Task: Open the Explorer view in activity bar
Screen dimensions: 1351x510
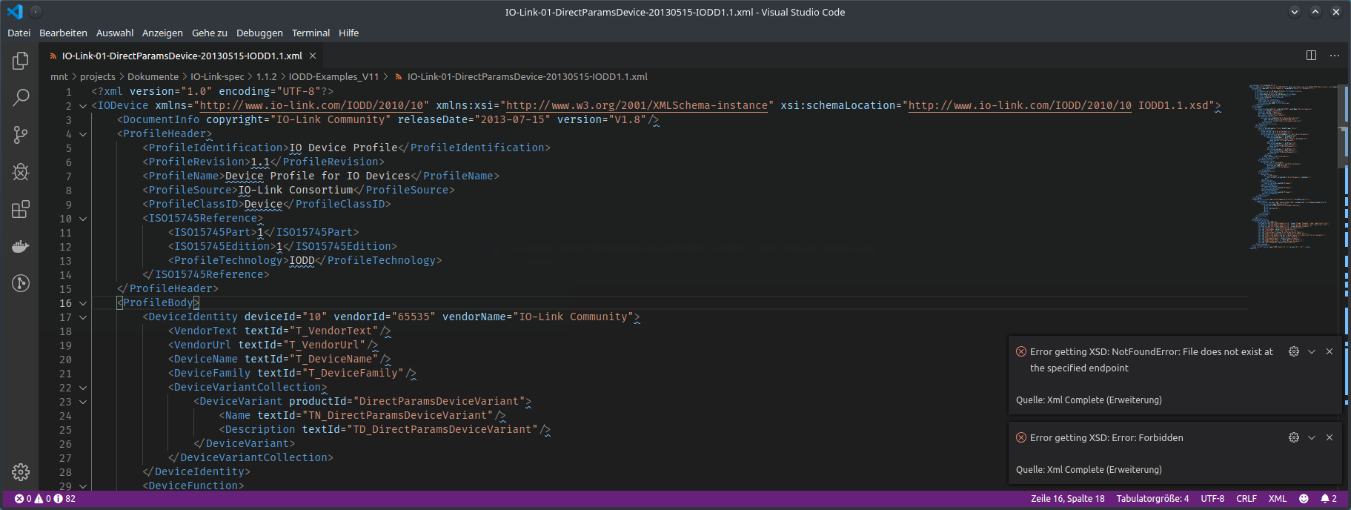Action: [x=21, y=61]
